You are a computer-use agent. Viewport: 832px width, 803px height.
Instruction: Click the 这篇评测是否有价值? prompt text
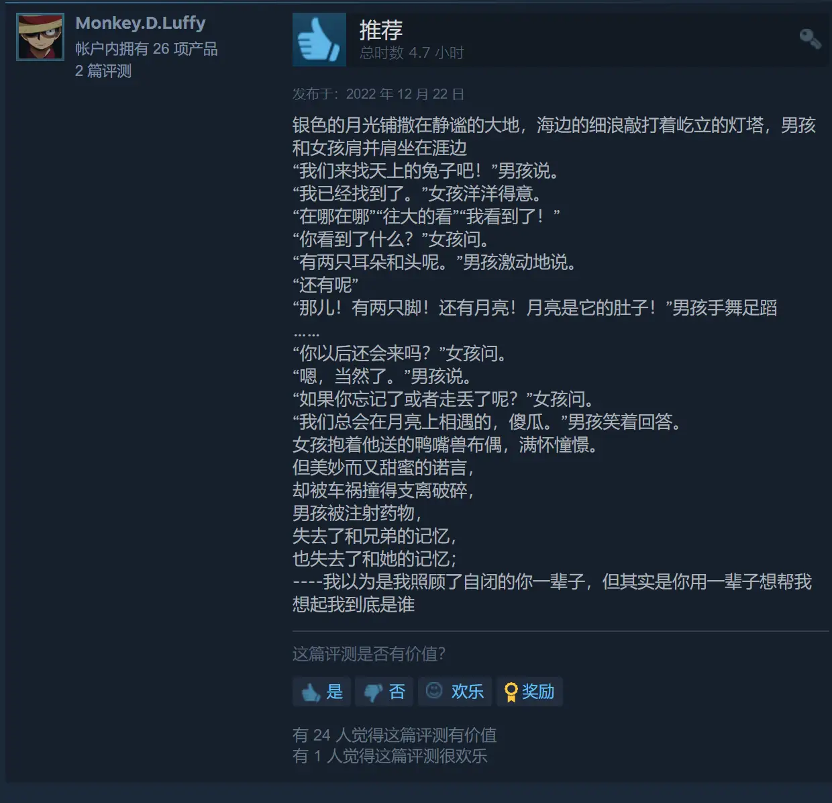[x=369, y=653]
